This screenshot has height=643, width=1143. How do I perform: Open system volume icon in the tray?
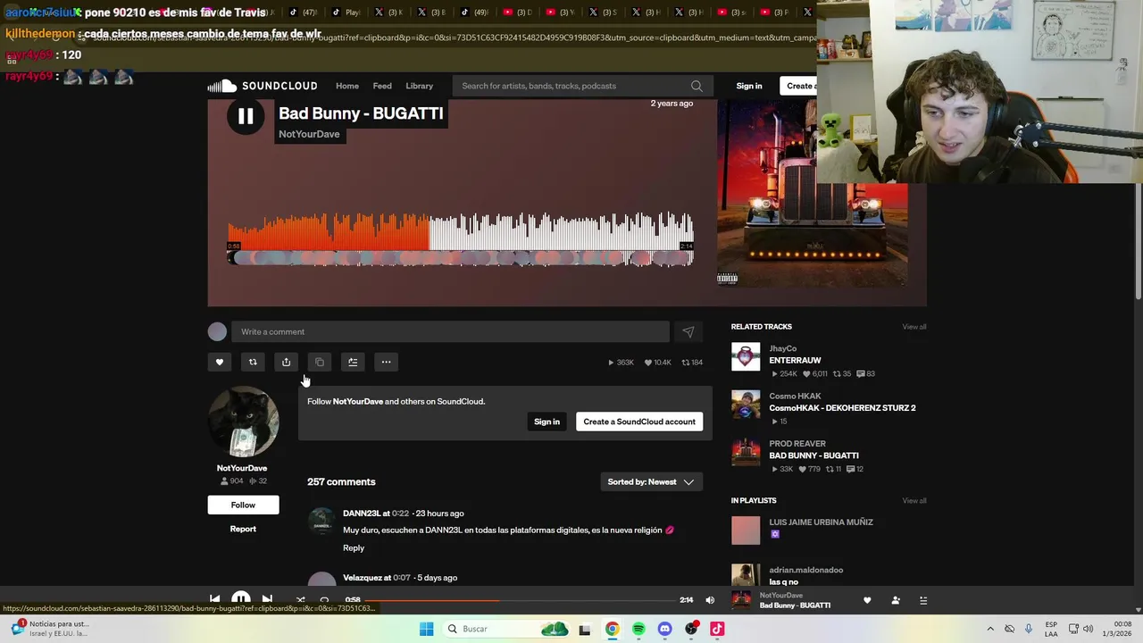tap(1089, 629)
